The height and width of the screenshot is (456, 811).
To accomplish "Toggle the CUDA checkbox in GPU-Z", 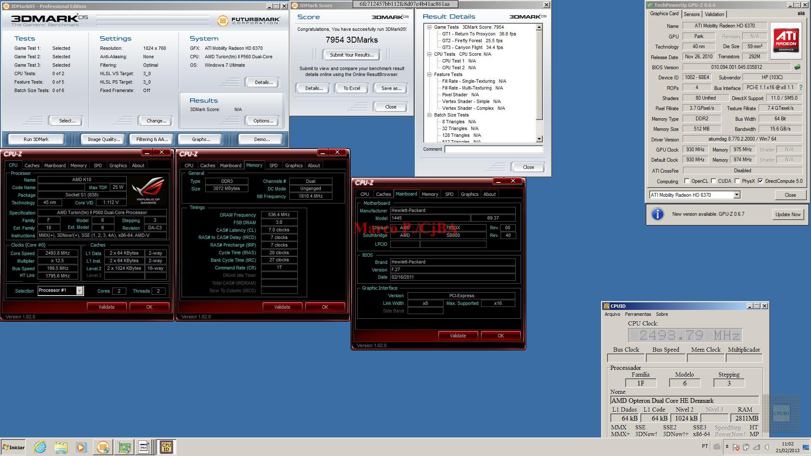I will click(x=713, y=181).
